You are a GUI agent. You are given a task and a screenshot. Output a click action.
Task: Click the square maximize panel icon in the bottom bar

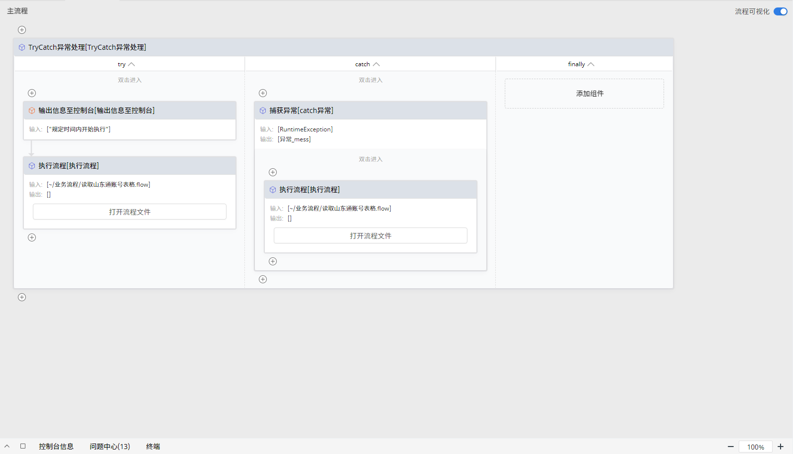[x=23, y=446]
